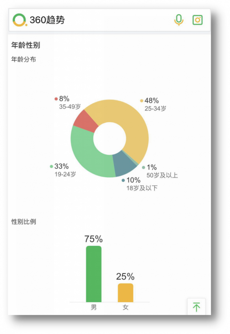230x334 pixels.
Task: Click the back-to-top arrow button
Action: click(196, 307)
